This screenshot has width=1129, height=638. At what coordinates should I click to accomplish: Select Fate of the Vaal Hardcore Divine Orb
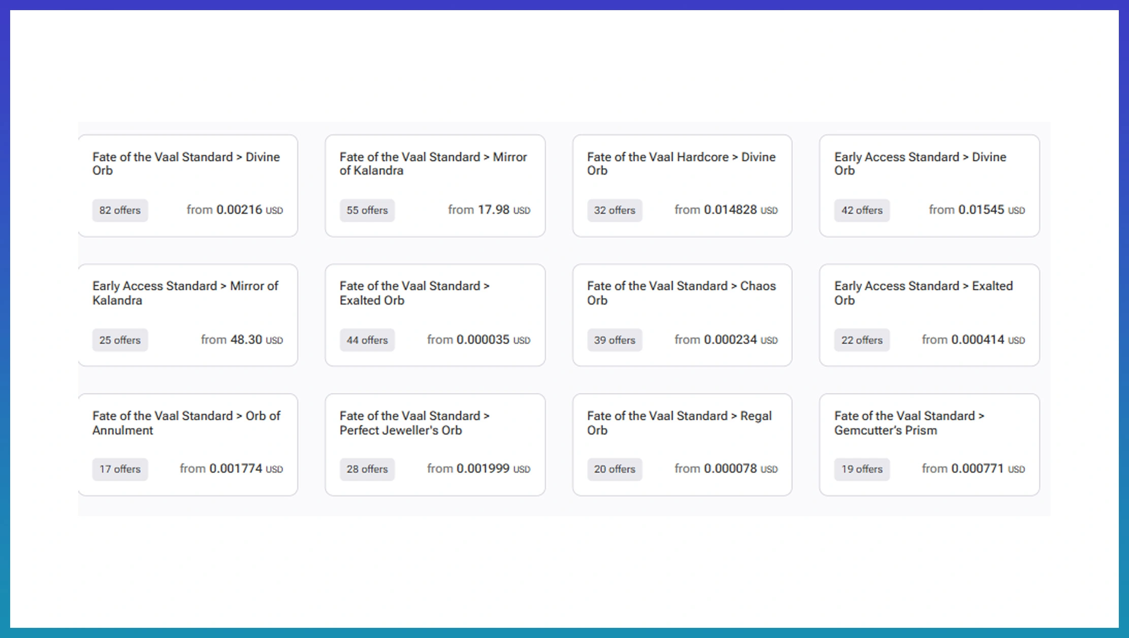click(x=681, y=164)
